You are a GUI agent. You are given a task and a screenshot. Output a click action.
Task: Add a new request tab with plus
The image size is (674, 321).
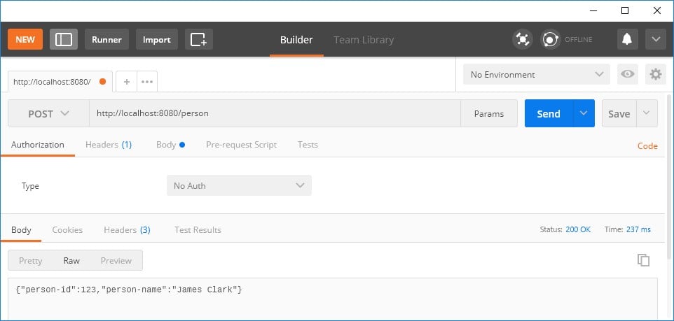(126, 82)
